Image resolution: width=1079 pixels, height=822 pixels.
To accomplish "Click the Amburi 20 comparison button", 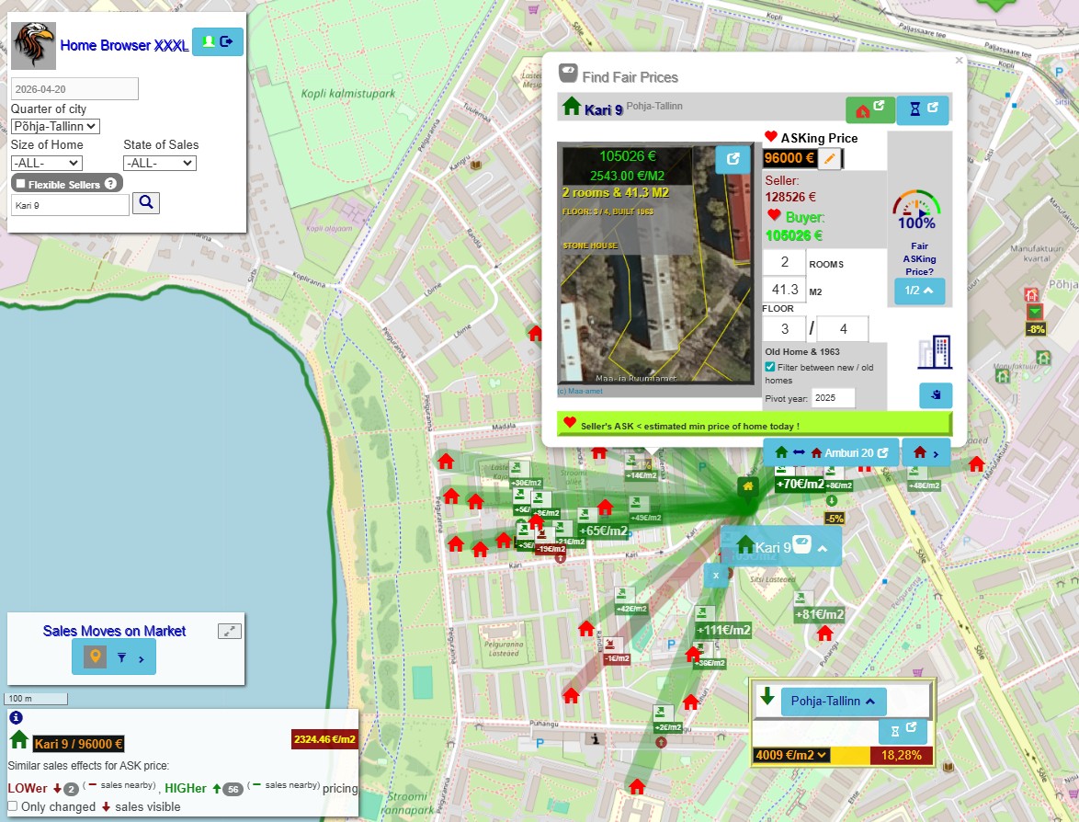I will [831, 452].
